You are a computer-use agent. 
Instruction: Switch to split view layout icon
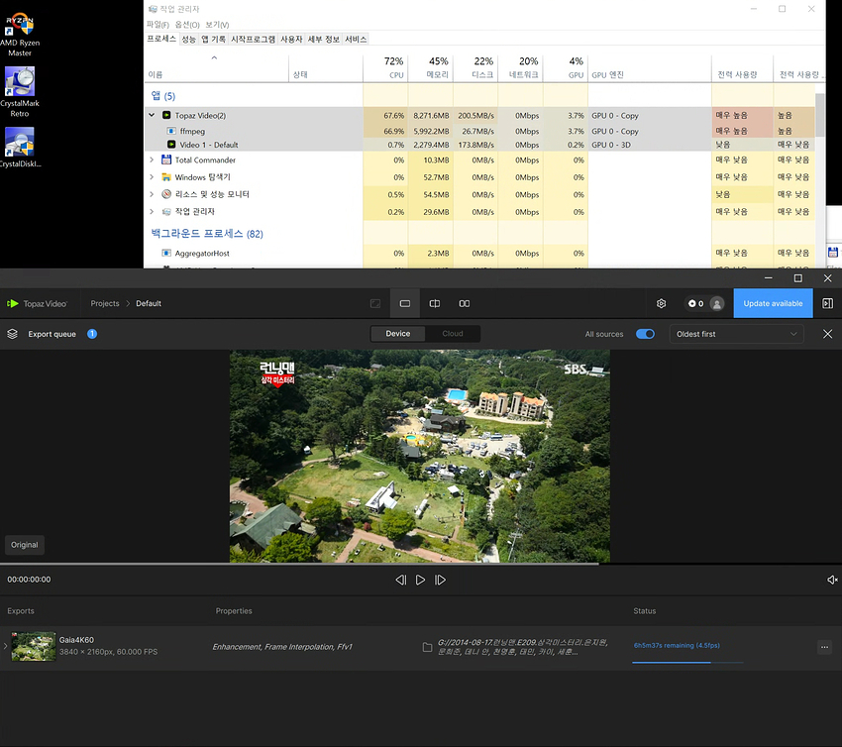[434, 303]
